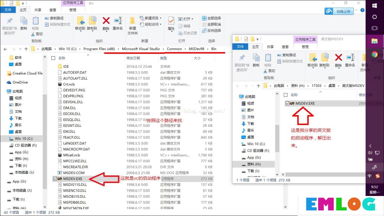Open 打开 dropdown in Bin window ribbon
The image size is (384, 216).
[186, 19]
